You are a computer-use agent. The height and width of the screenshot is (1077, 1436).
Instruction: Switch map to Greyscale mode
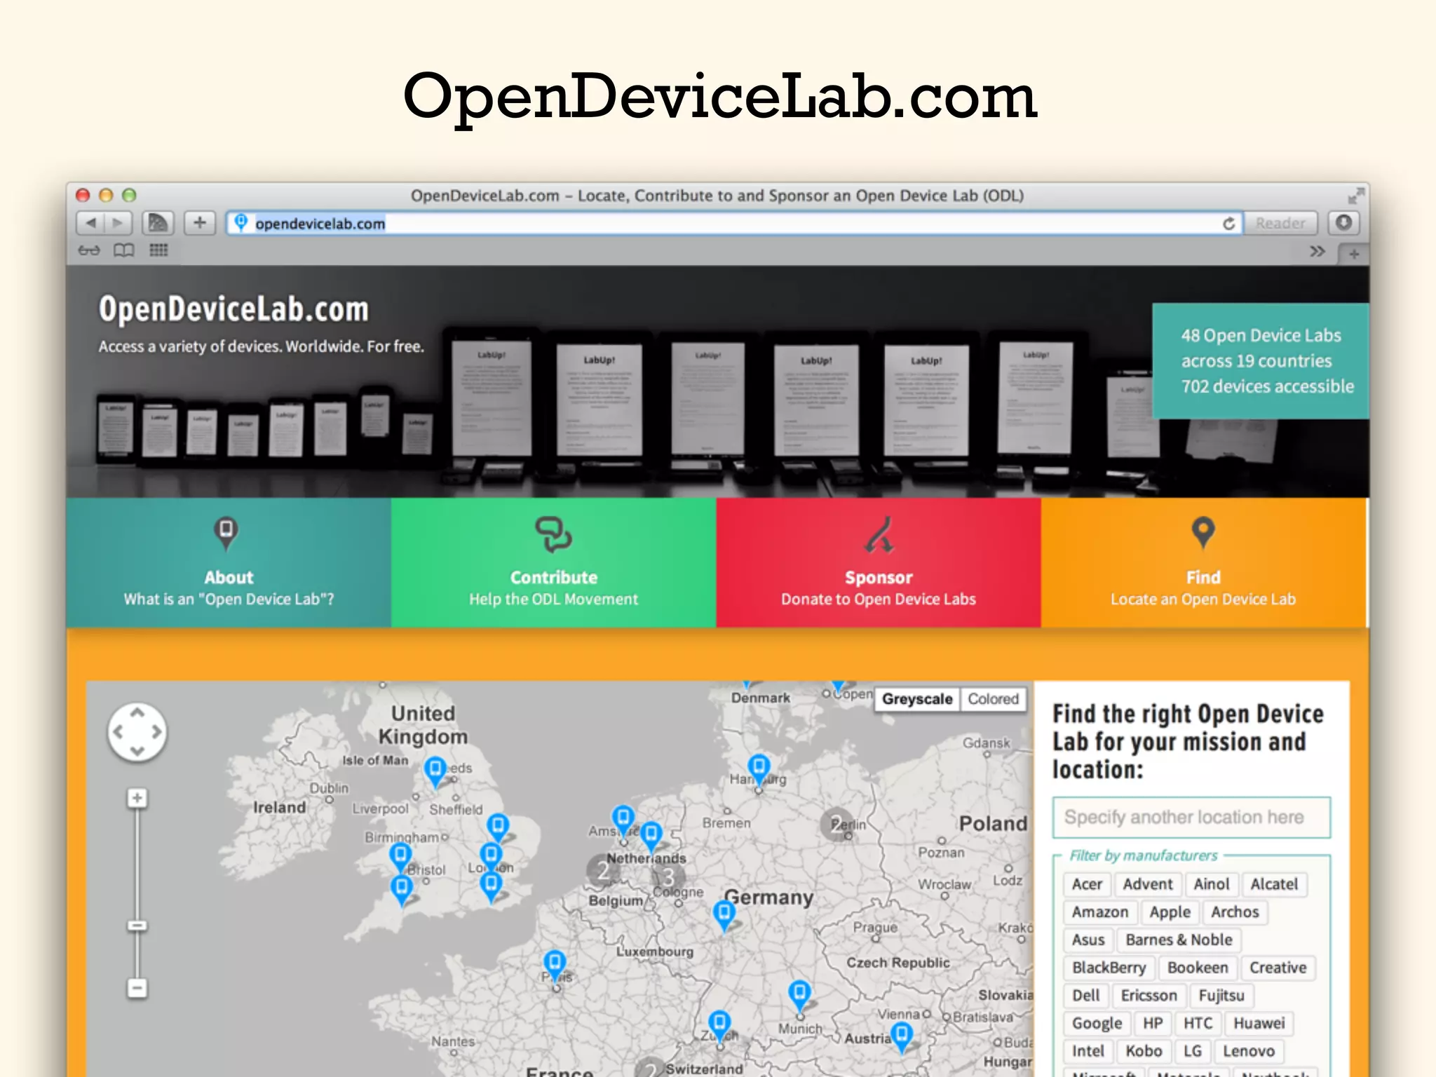pos(917,699)
